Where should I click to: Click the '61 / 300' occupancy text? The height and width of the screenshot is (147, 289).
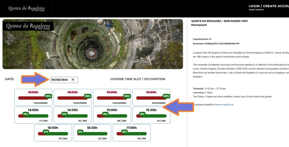[161, 121]
